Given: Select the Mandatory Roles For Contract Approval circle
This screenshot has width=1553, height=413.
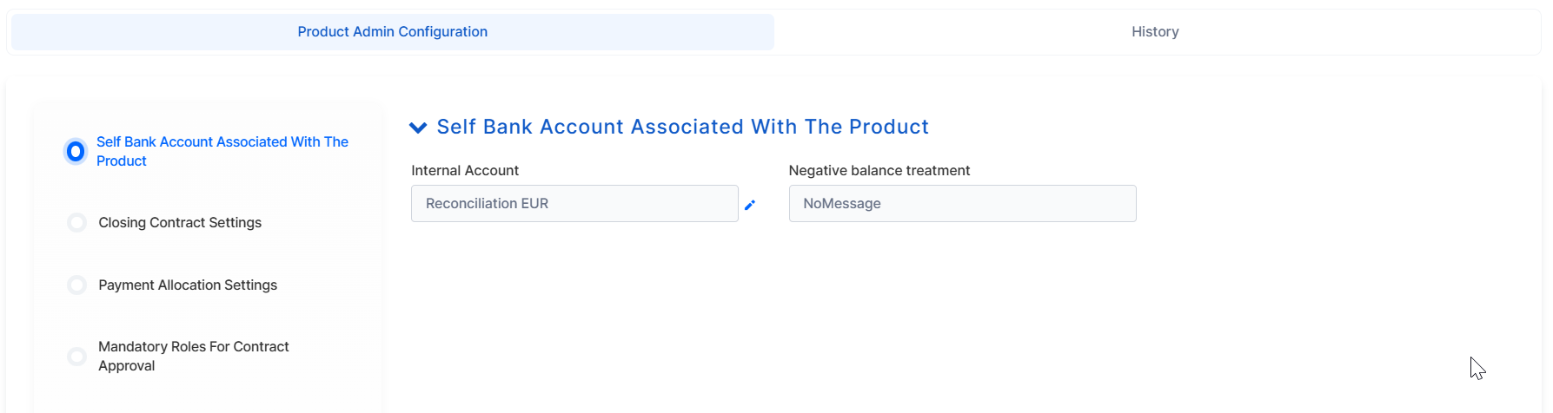Looking at the screenshot, I should (76, 357).
